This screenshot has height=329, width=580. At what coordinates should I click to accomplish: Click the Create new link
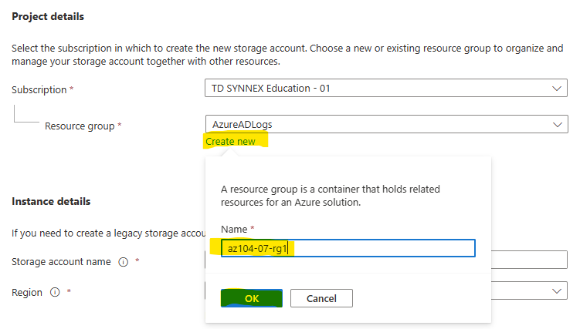click(230, 142)
